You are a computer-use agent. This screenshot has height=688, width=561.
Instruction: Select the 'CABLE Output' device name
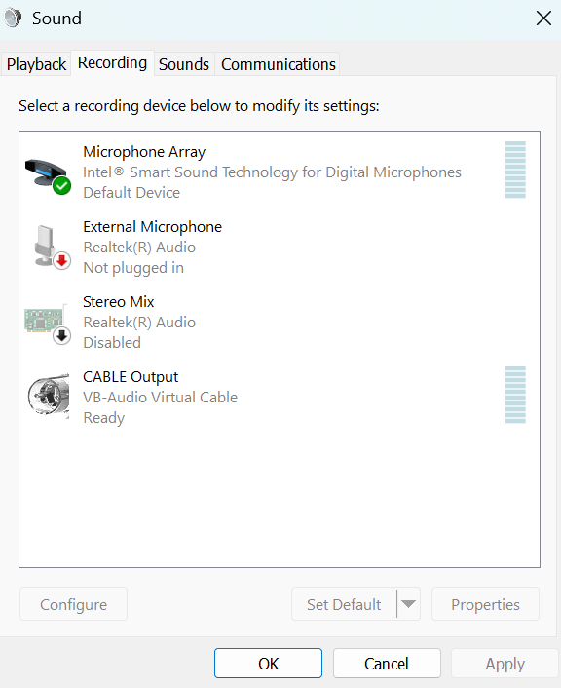pyautogui.click(x=131, y=377)
